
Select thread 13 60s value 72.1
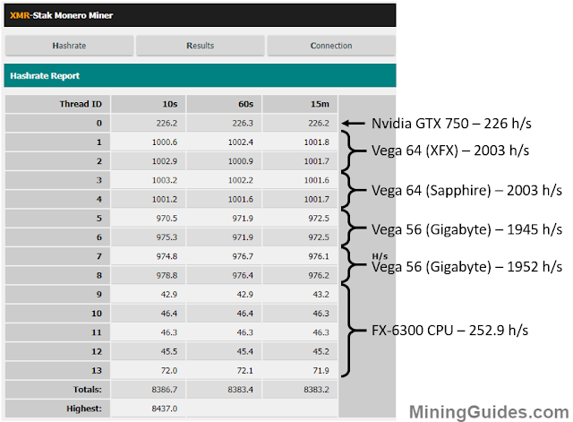coord(245,370)
